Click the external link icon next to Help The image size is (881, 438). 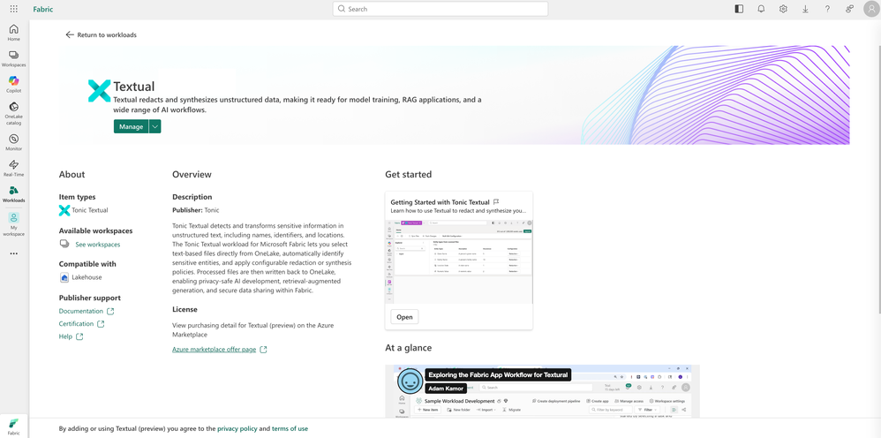tap(79, 336)
